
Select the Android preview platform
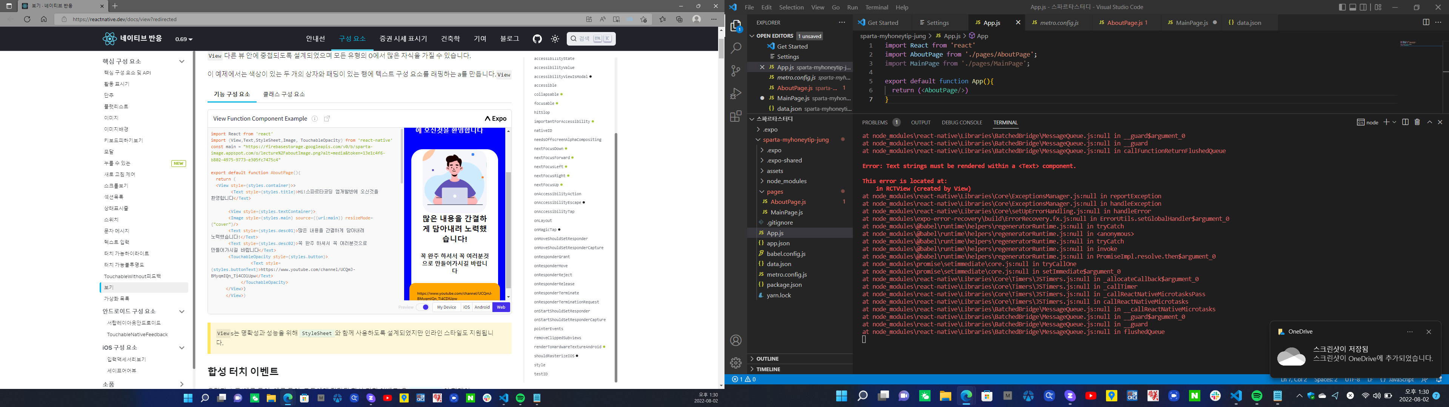(482, 308)
